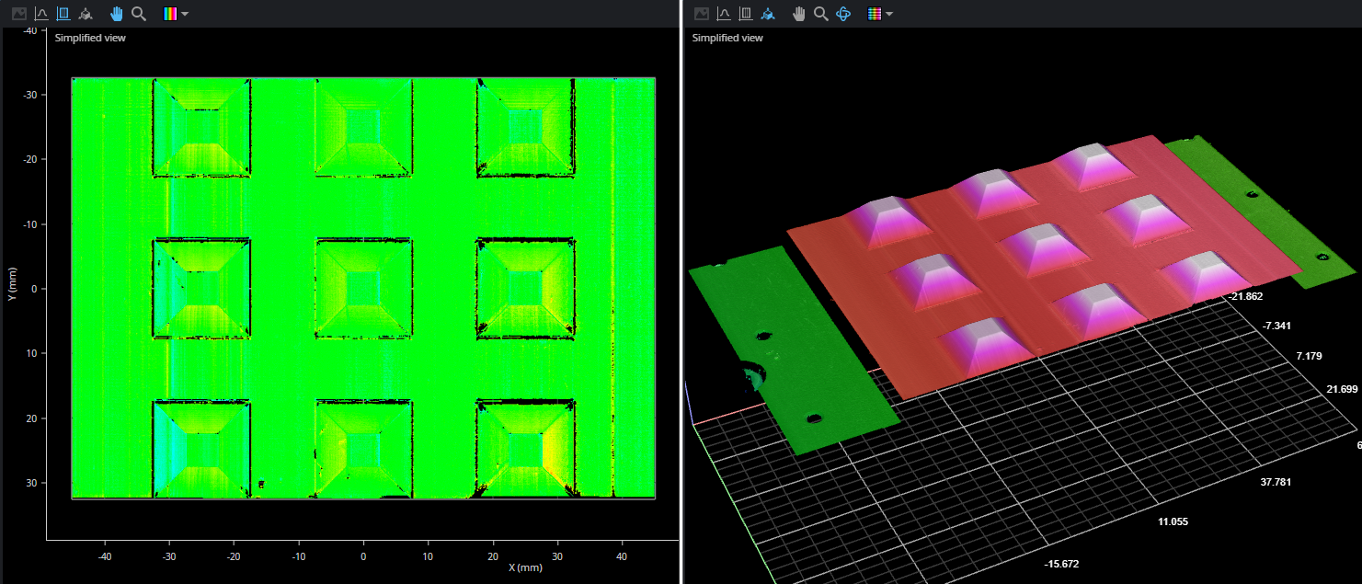
Task: Select profile view in the heightmap viewer
Action: click(x=41, y=14)
